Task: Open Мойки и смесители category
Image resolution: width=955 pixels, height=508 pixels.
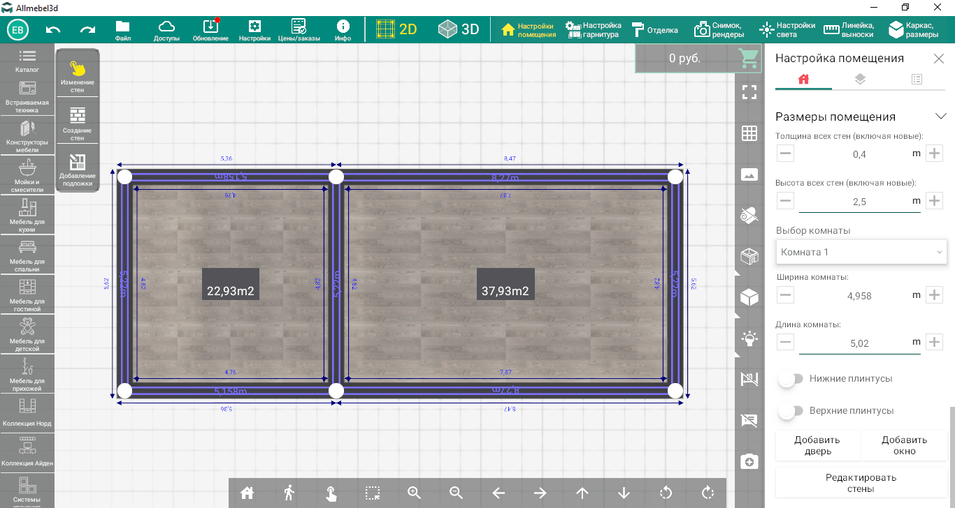Action: 27,177
